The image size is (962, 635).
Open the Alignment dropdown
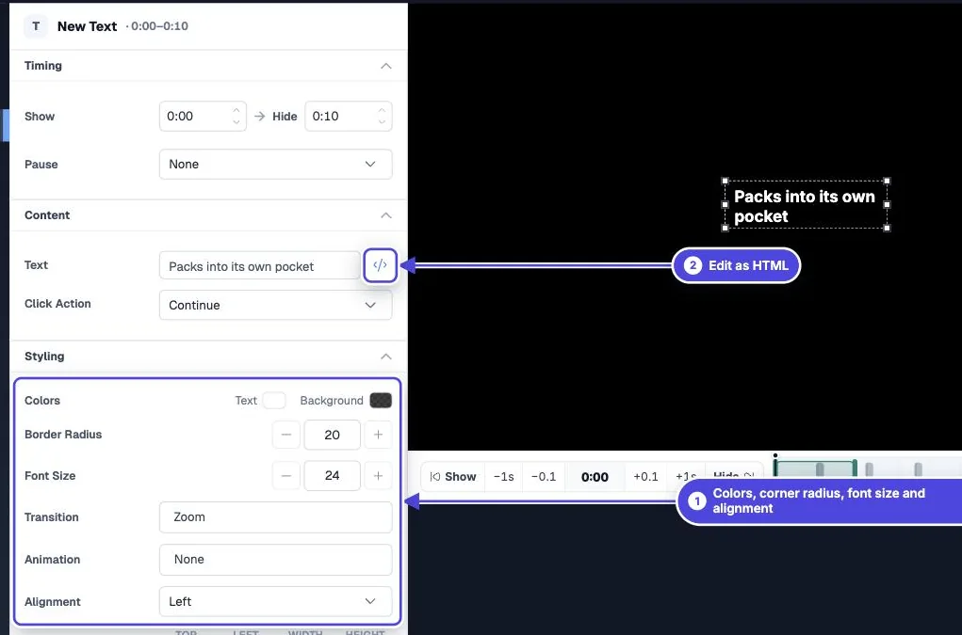pos(275,602)
